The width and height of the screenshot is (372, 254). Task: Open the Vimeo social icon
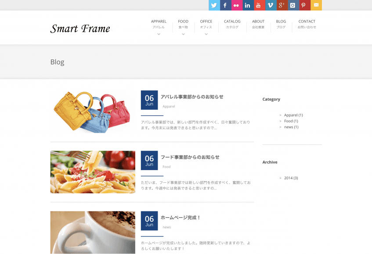point(271,5)
